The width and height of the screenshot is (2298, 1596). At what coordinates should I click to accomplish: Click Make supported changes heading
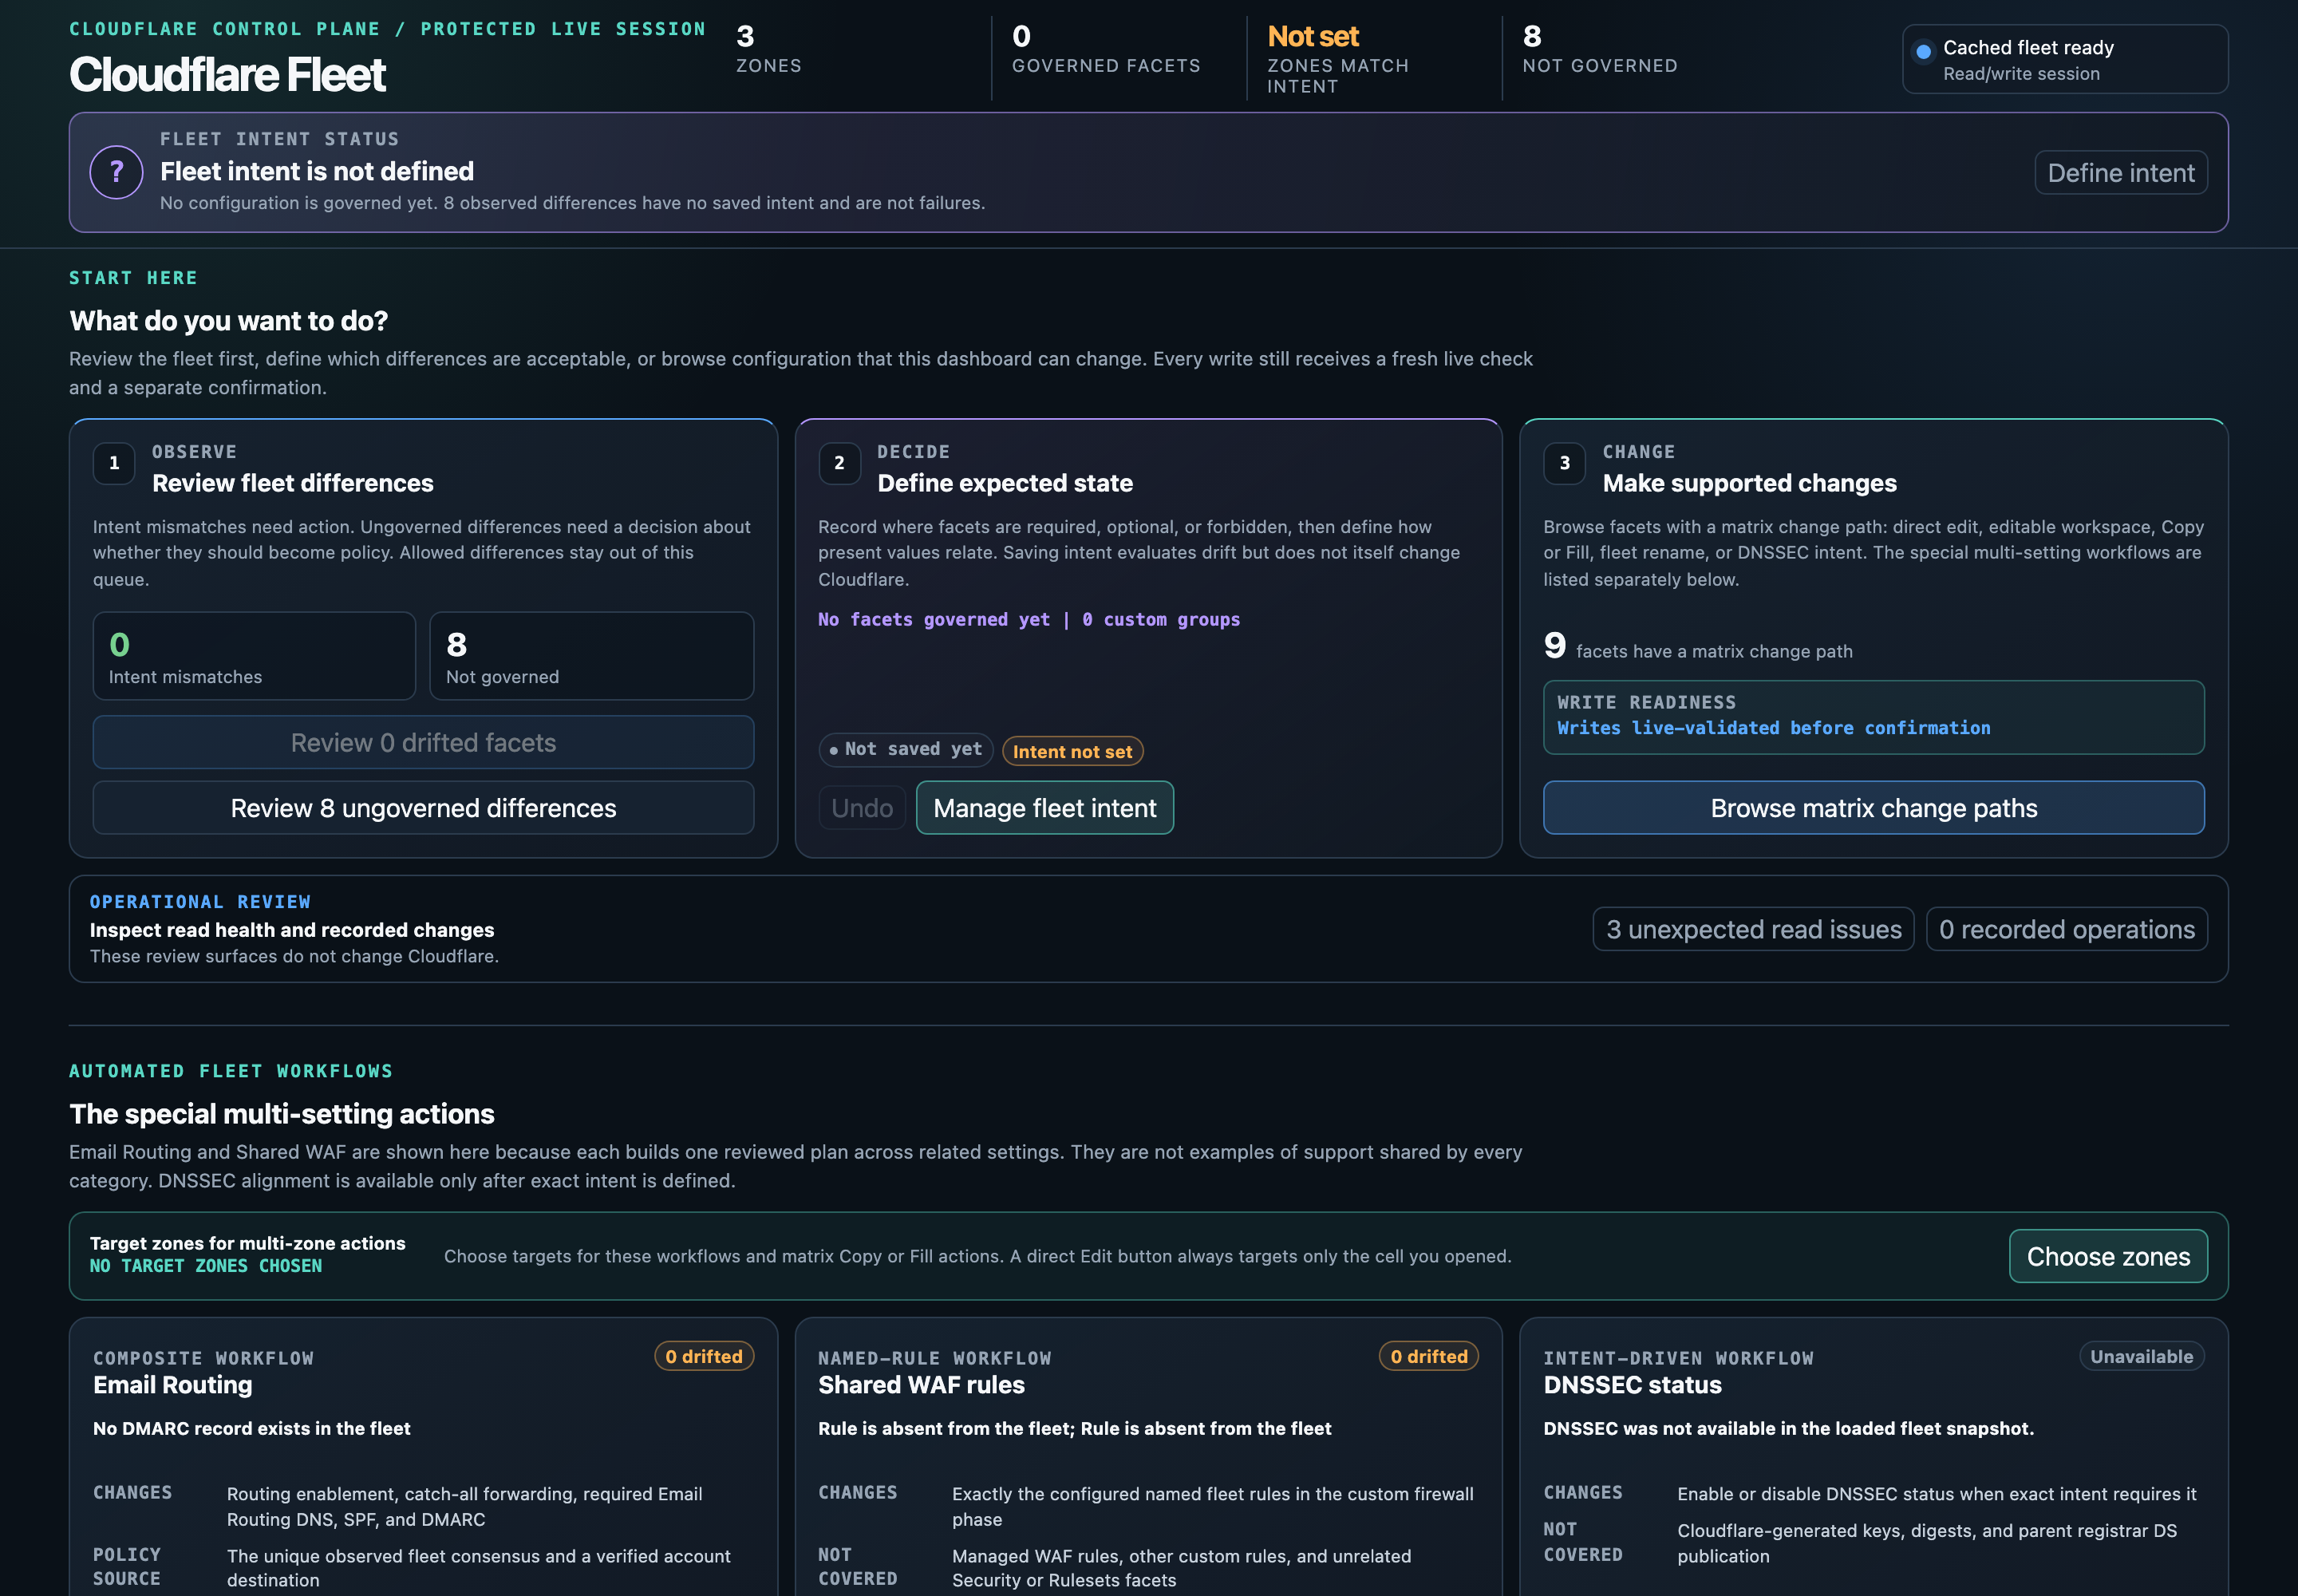point(1749,483)
